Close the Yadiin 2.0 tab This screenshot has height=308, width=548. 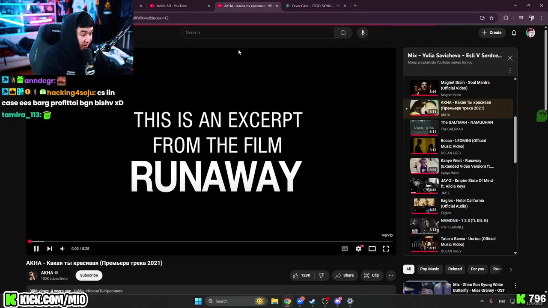[209, 6]
